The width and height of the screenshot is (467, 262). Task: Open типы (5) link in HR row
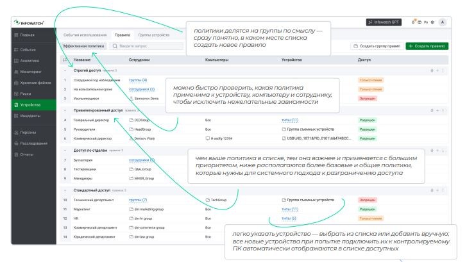(289, 218)
